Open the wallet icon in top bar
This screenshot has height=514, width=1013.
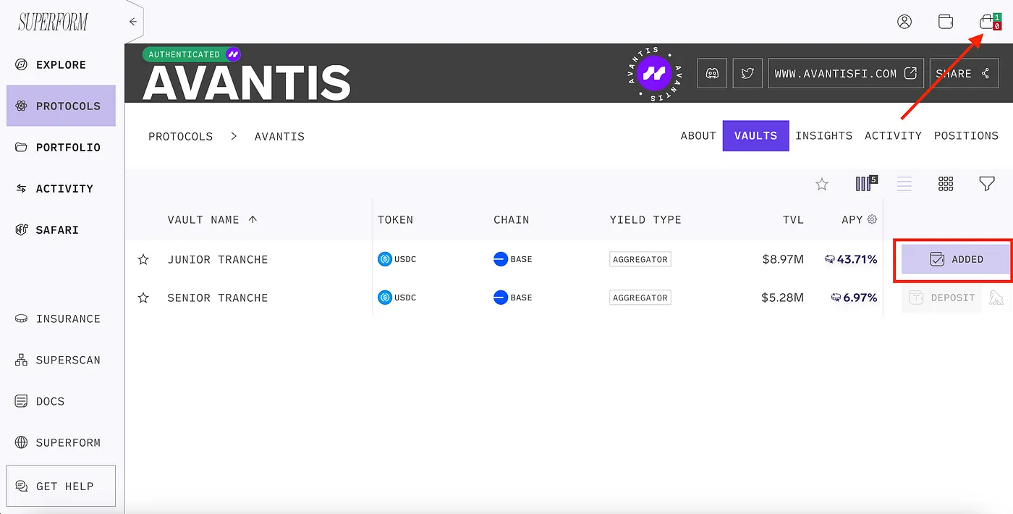pyautogui.click(x=945, y=22)
